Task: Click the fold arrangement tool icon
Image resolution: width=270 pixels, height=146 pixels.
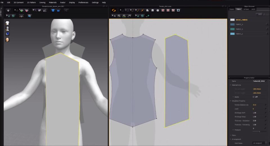Action: click(40, 10)
